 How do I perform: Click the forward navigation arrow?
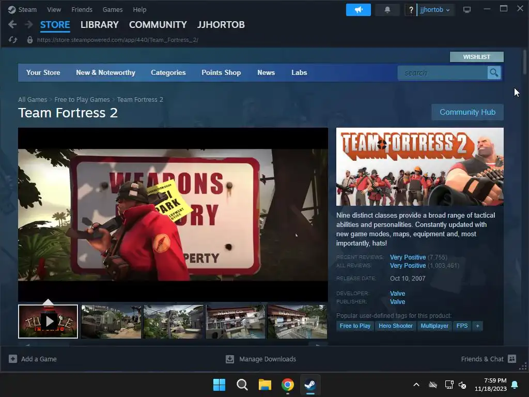(x=29, y=24)
